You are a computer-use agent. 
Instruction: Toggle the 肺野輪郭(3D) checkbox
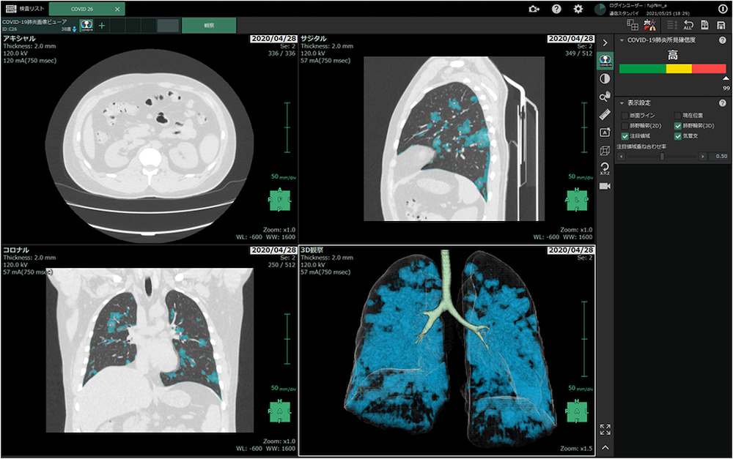677,126
